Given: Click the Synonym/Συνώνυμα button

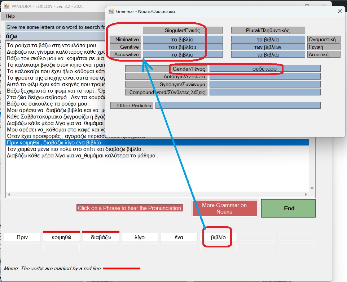Looking at the screenshot, I should tap(166, 84).
